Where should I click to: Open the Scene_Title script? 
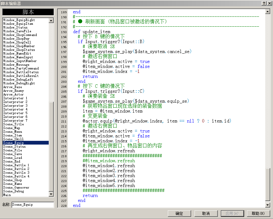25,124
